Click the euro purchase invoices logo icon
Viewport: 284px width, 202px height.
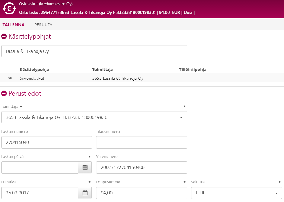coord(9,9)
